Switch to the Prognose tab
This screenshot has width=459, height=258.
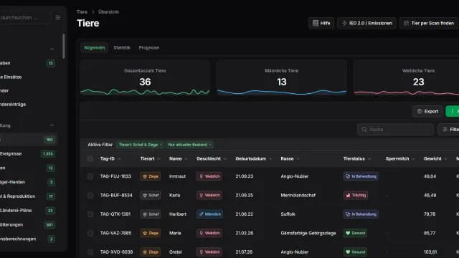149,48
